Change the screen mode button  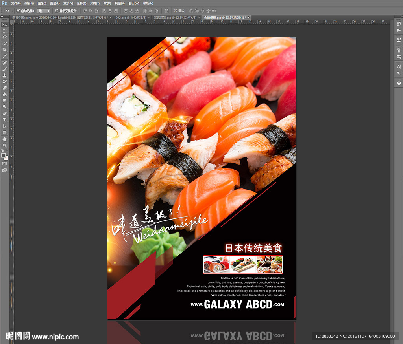coord(5,170)
